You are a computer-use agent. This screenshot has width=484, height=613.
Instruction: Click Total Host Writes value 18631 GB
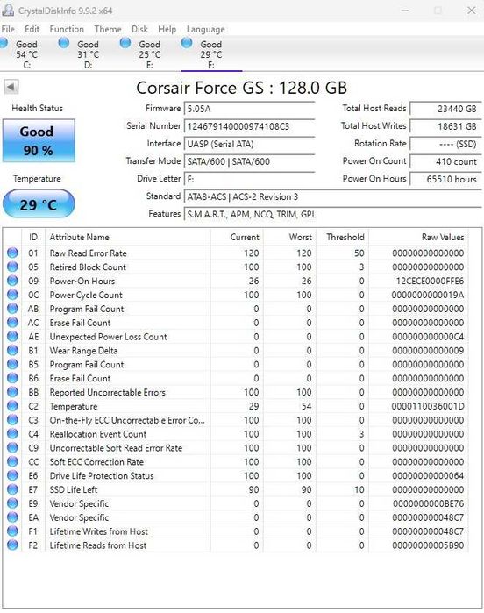[x=445, y=126]
